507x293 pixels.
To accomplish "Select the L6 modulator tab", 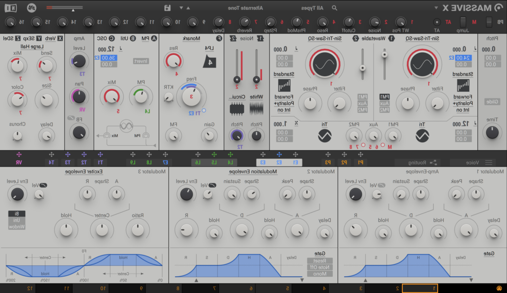I will pos(198,163).
